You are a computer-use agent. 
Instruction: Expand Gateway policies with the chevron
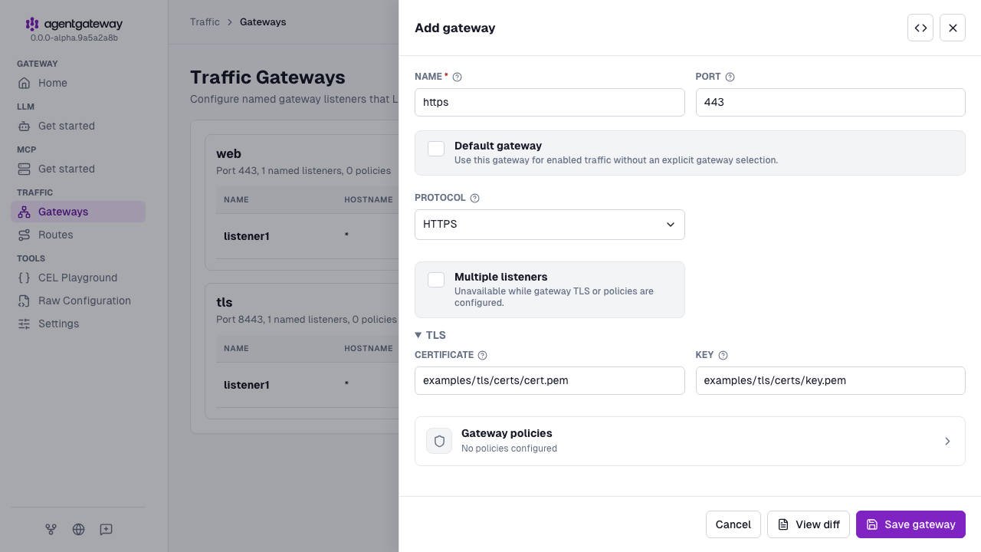pos(947,441)
